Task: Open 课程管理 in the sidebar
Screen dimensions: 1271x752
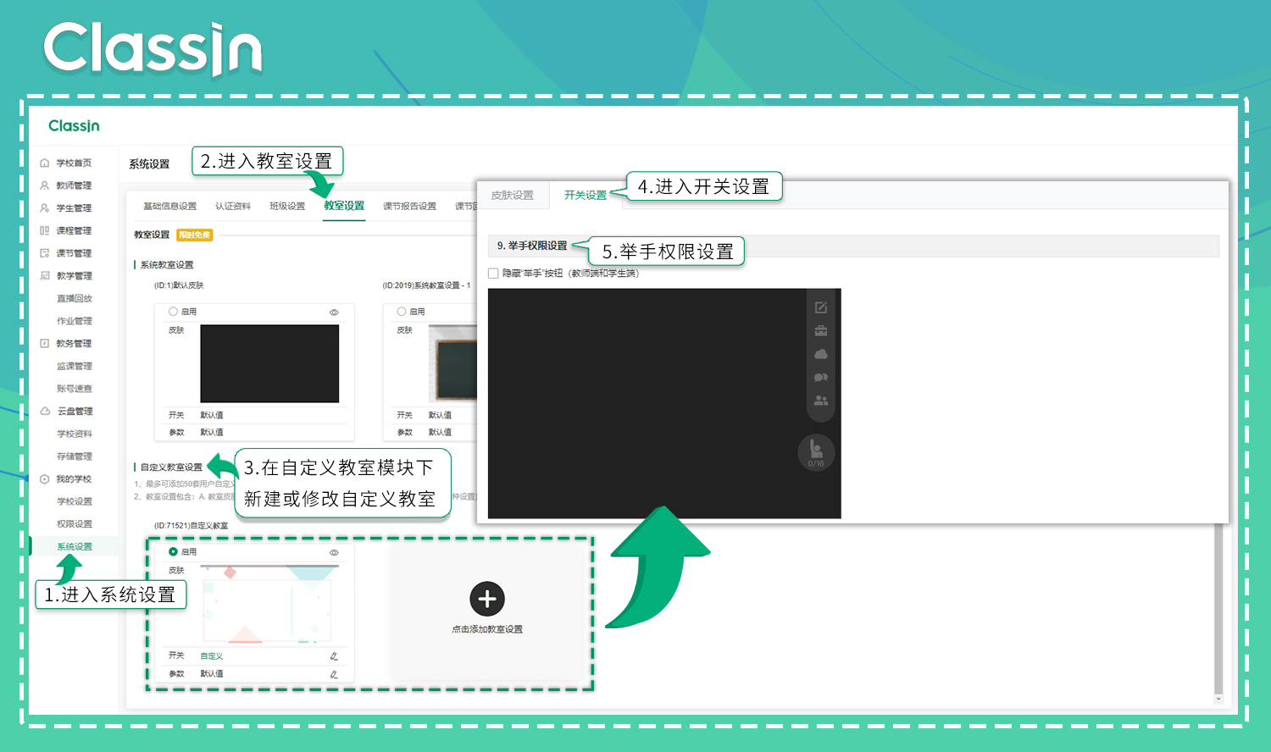Action: pos(74,230)
